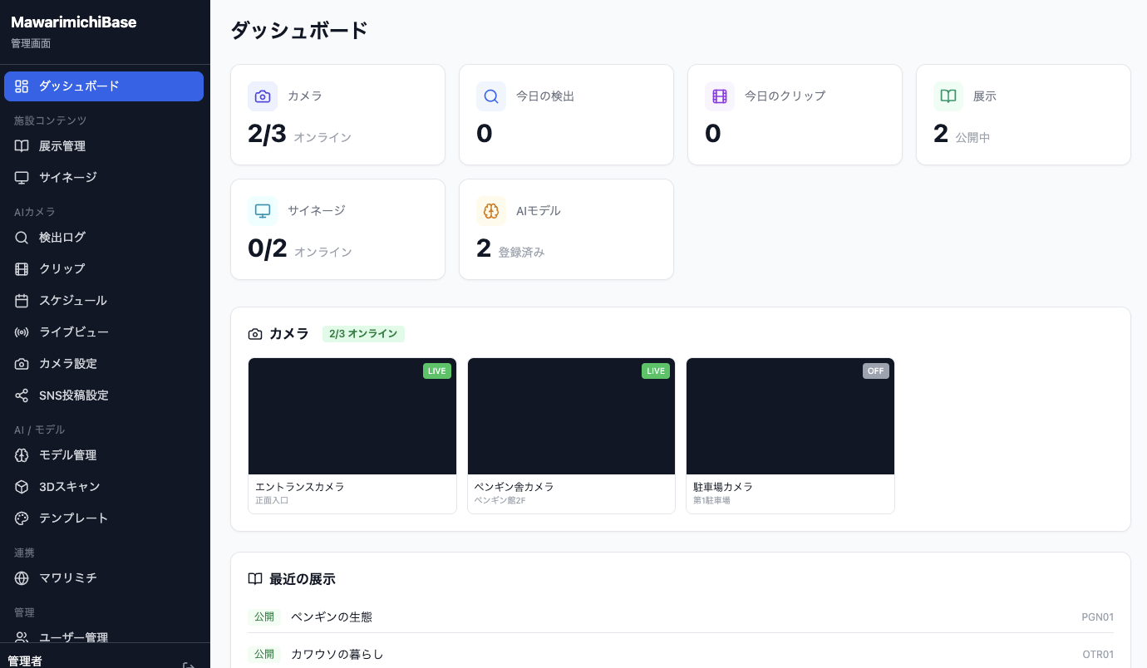Open ライブビュー from the sidebar

click(104, 332)
